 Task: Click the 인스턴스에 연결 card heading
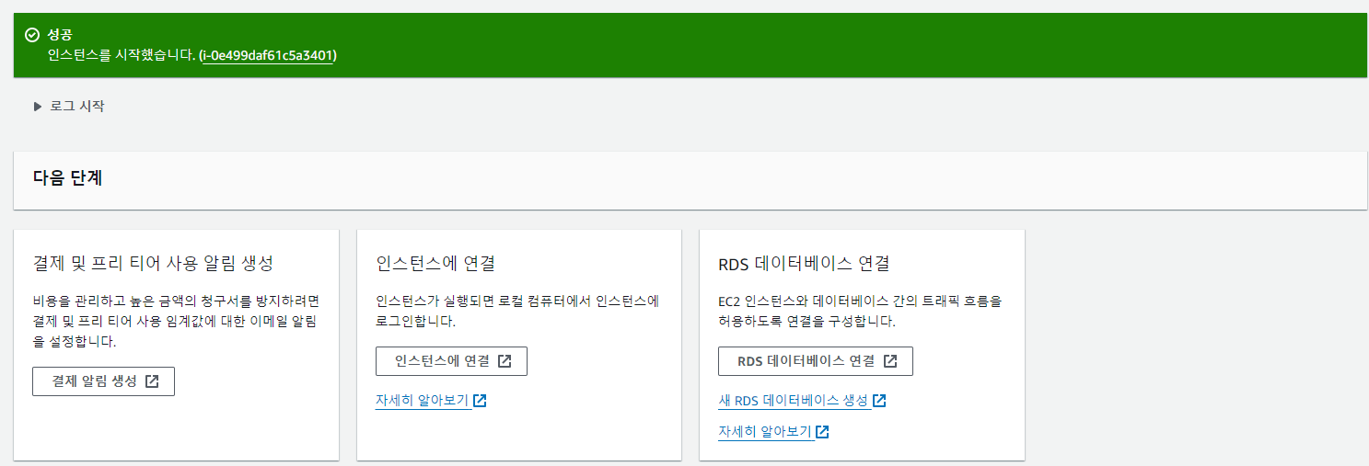point(435,263)
